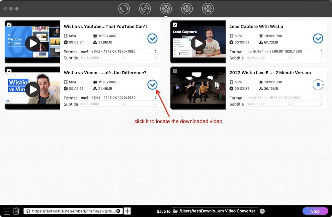Screen dimensions: 332x217
Task: Click the 31.86MB file size text
Action: coord(105,42)
